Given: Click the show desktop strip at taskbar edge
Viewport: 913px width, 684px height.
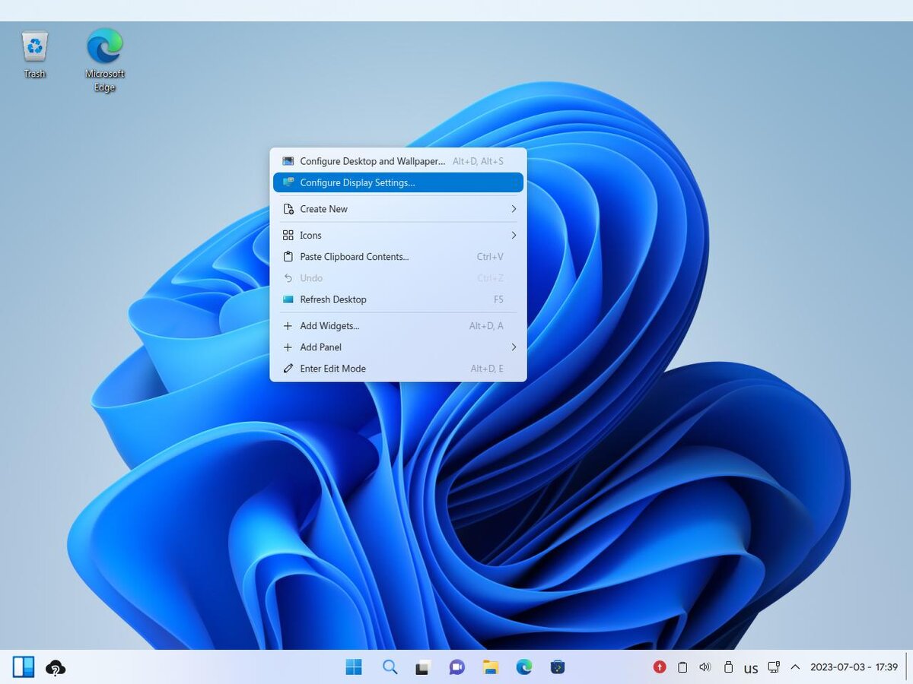Looking at the screenshot, I should [907, 667].
